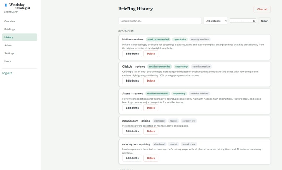
Task: Click the Clear filter button
Action: [264, 21]
